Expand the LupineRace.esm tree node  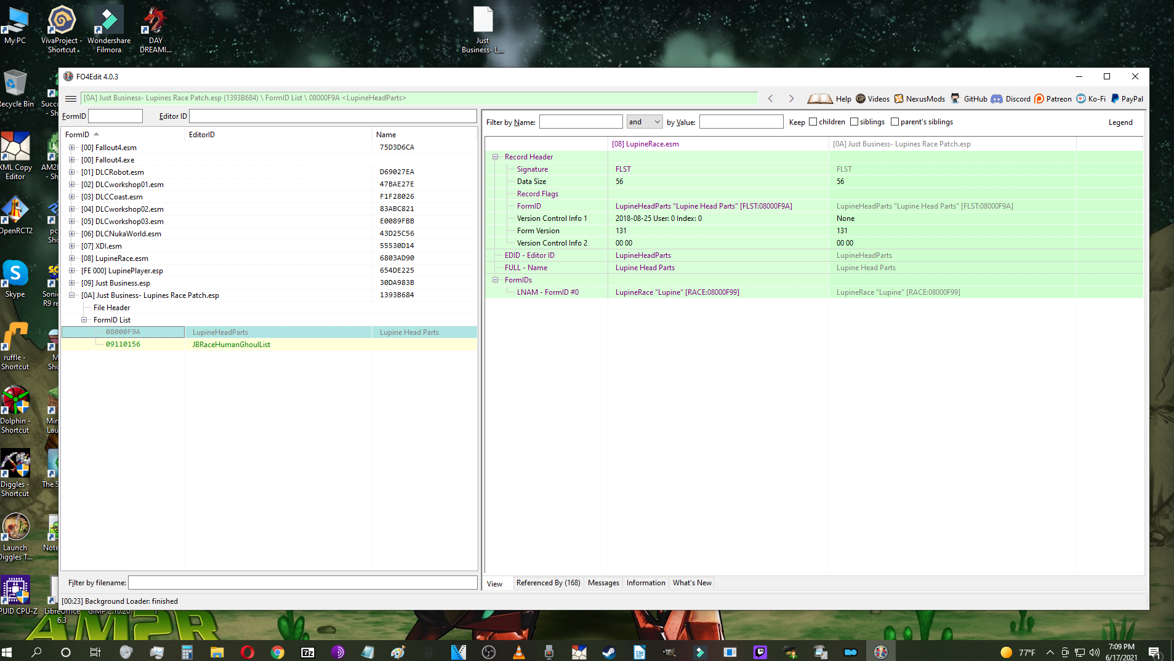point(72,258)
